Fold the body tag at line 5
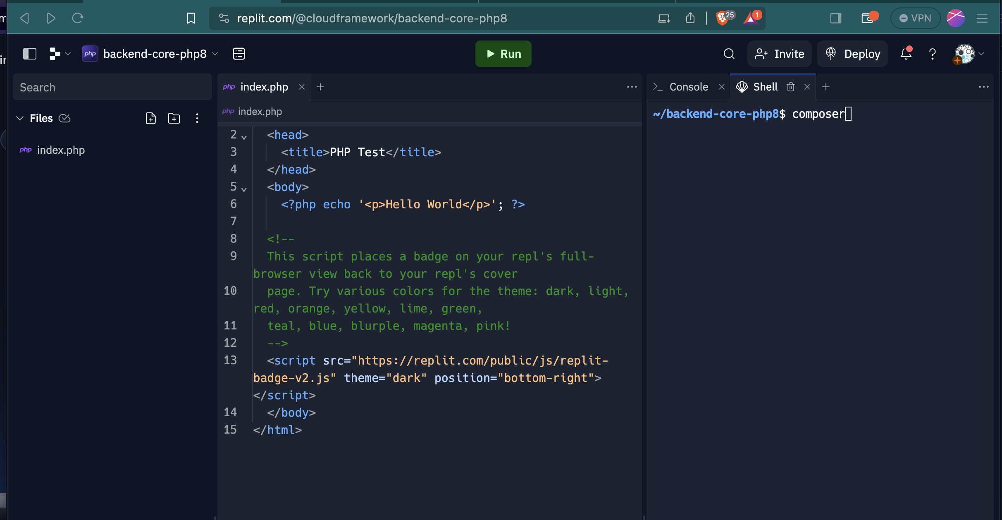1002x520 pixels. [244, 189]
